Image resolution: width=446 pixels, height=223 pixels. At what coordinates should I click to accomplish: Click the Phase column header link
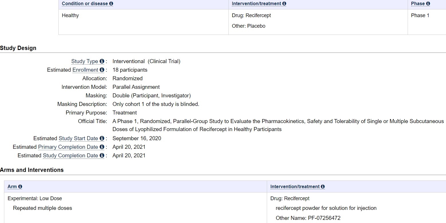pos(418,4)
